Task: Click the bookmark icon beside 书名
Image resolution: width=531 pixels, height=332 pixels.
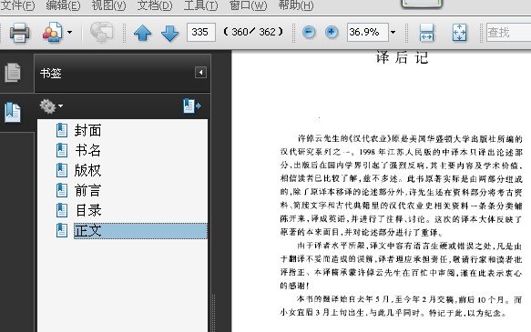Action: [62, 150]
